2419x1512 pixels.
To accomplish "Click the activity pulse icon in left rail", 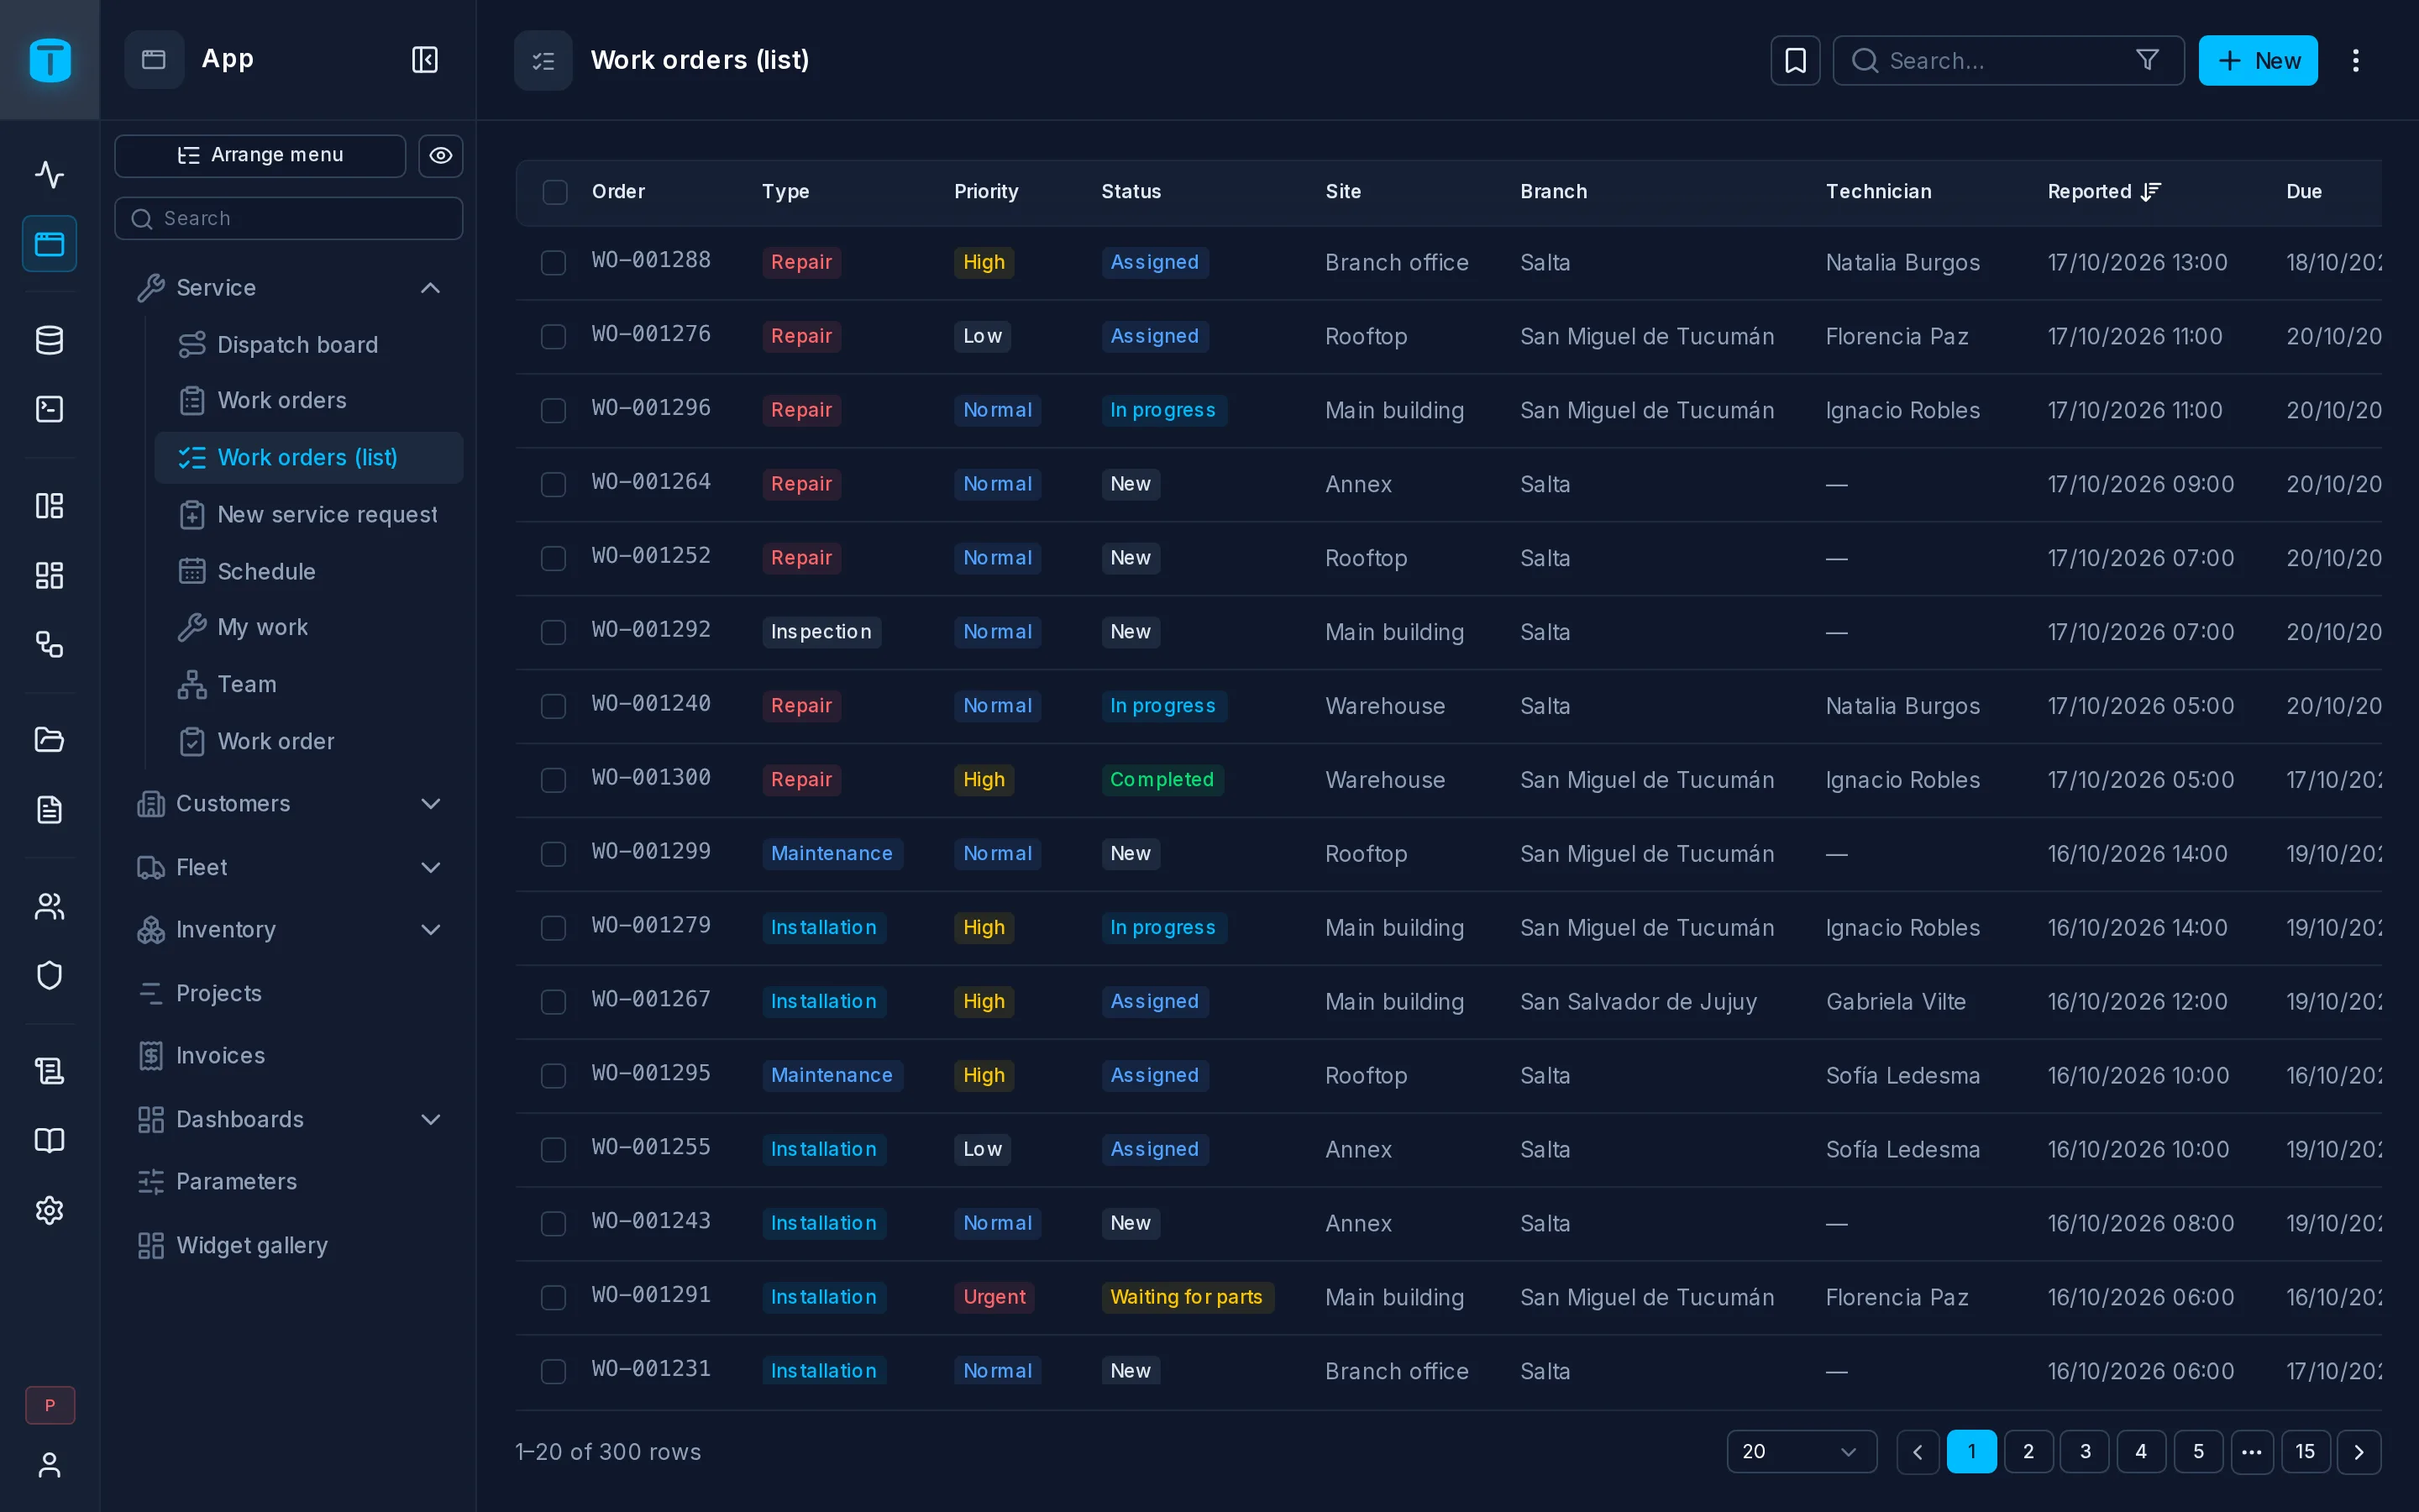I will click(49, 175).
